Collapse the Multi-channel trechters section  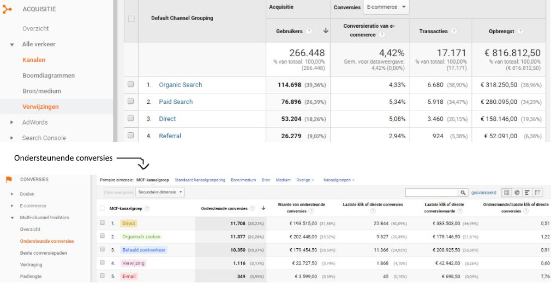[x=12, y=218]
